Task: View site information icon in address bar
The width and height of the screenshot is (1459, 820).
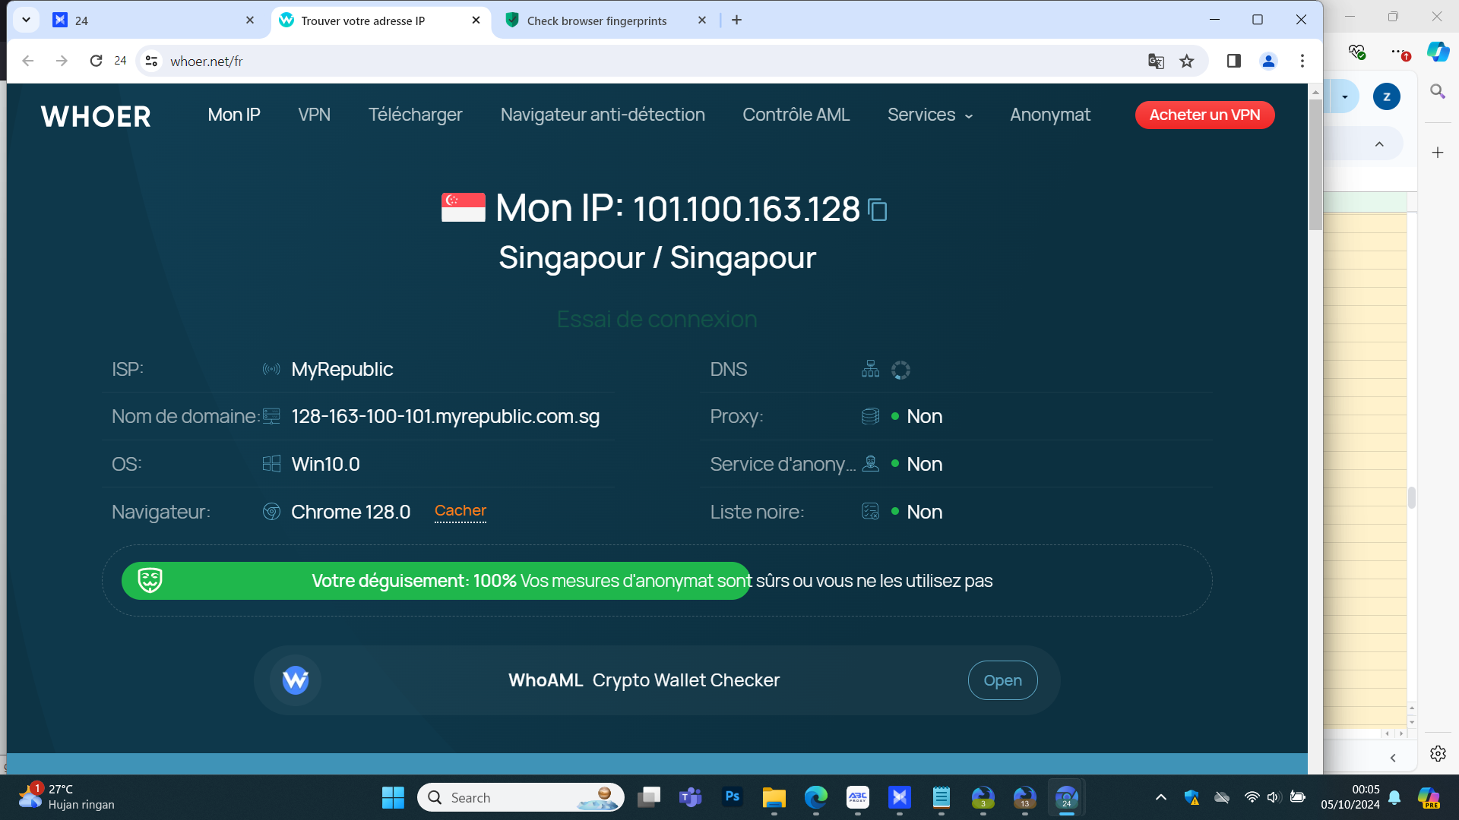Action: (x=152, y=61)
